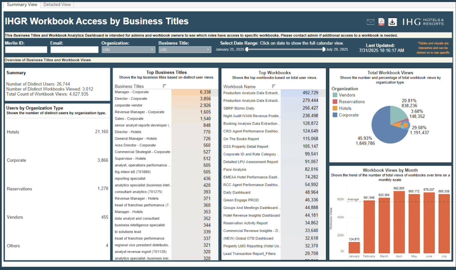Select Hotels row in organization type
This screenshot has height=270, width=456.
[x=58, y=132]
